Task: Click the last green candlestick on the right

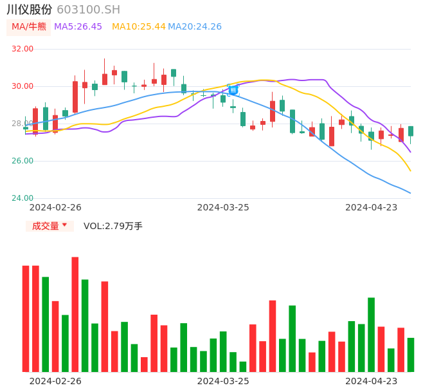Action: pyautogui.click(x=411, y=131)
